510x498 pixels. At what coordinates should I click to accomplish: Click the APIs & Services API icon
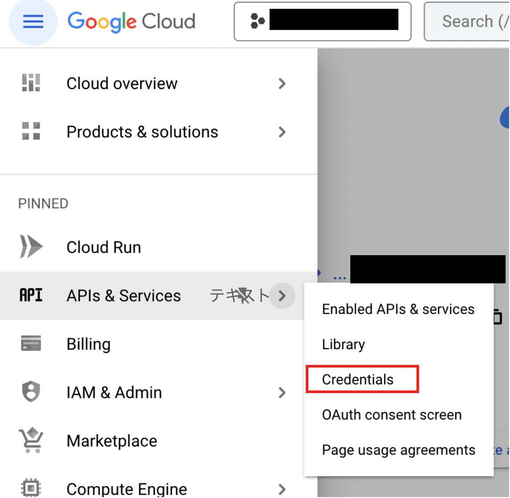31,295
